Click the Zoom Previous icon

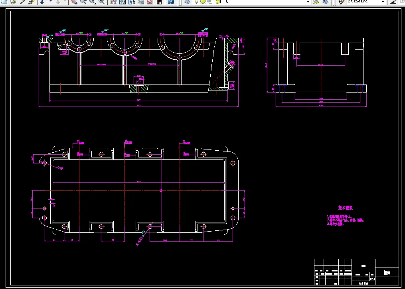point(101,2)
